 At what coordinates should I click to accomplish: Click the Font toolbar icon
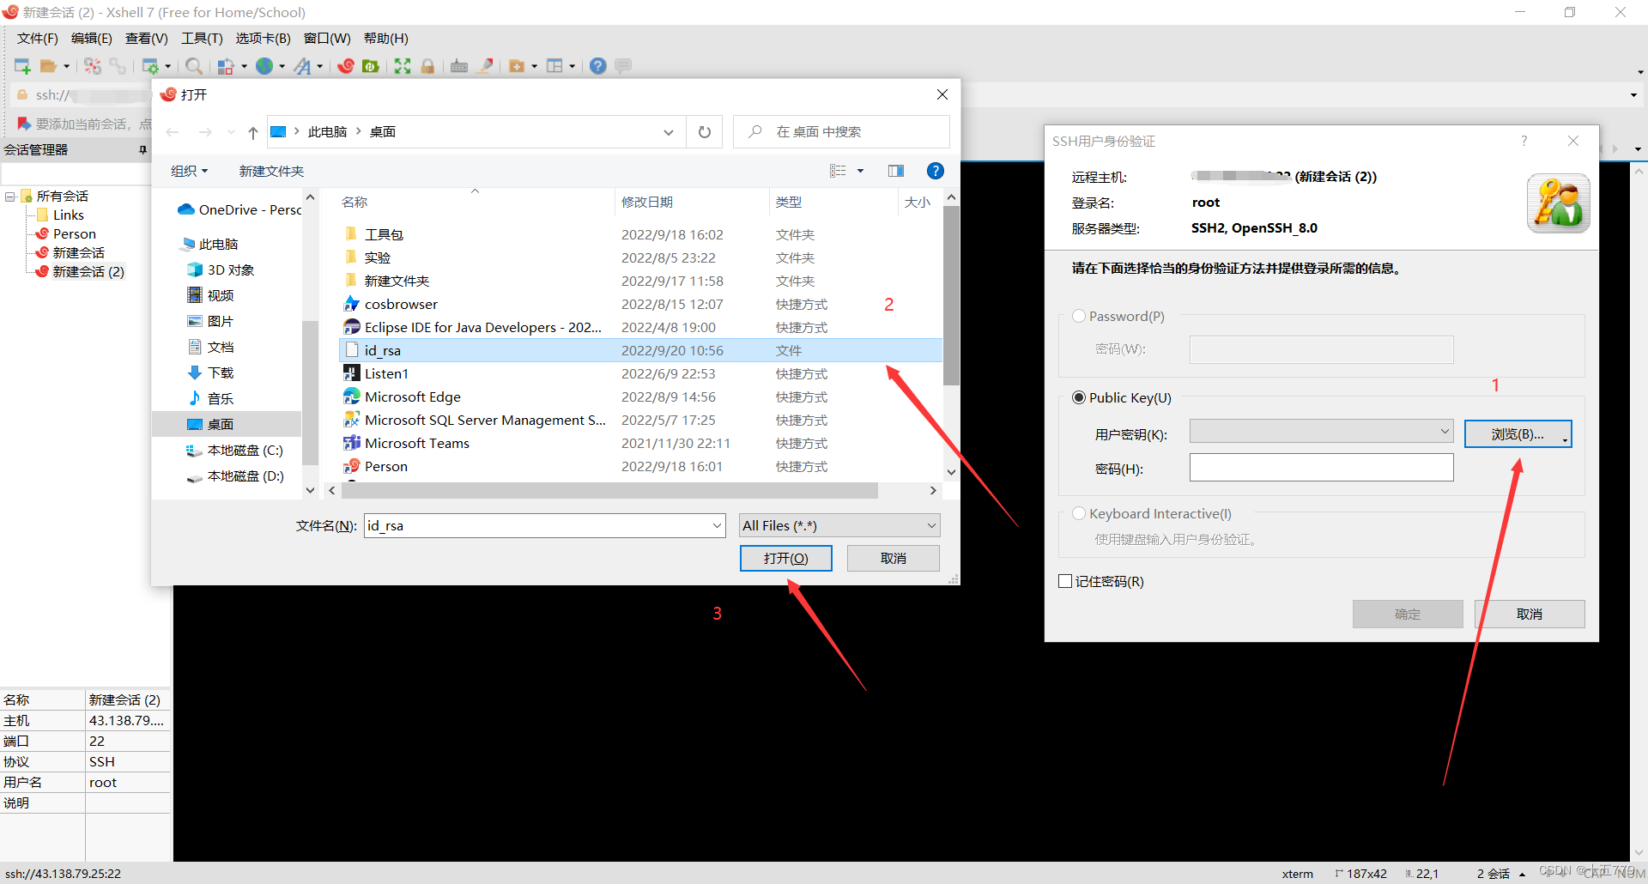tap(302, 66)
